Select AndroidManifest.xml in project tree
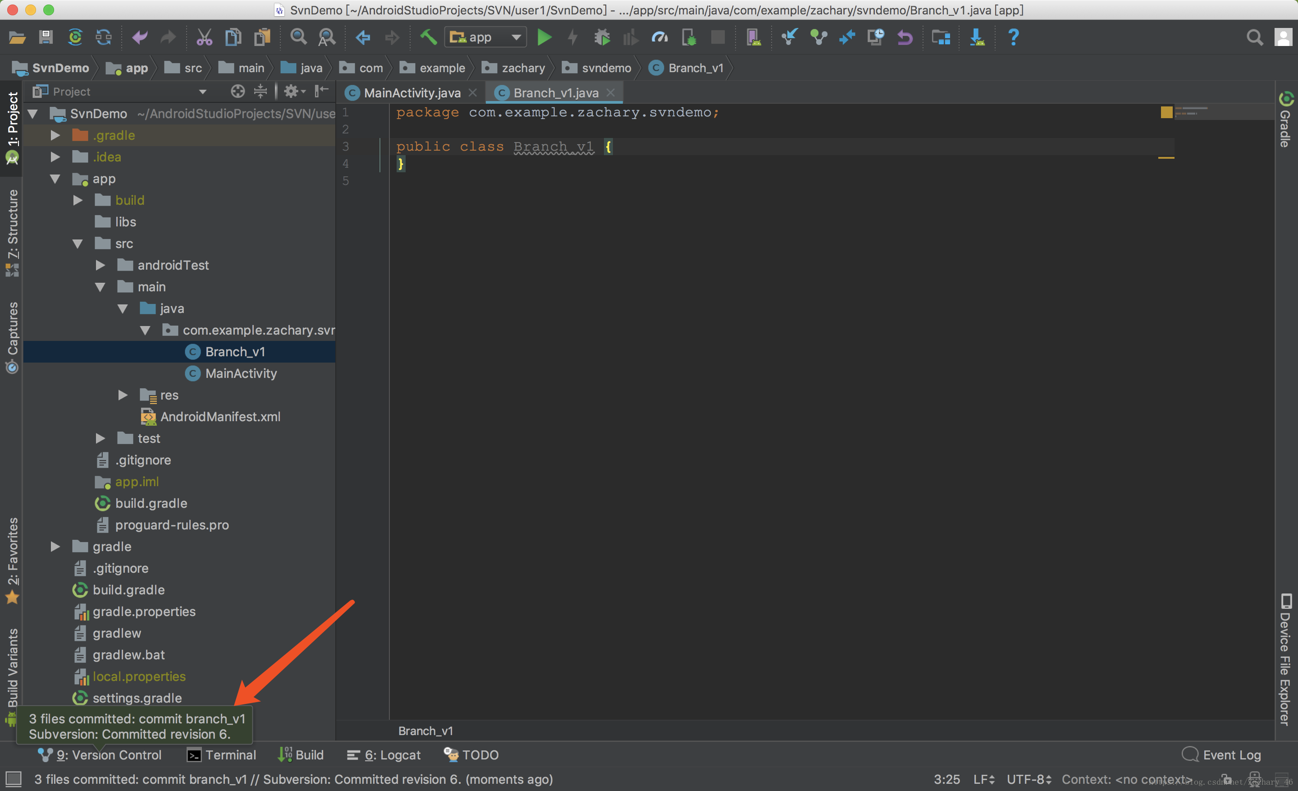The image size is (1298, 791). [x=220, y=417]
